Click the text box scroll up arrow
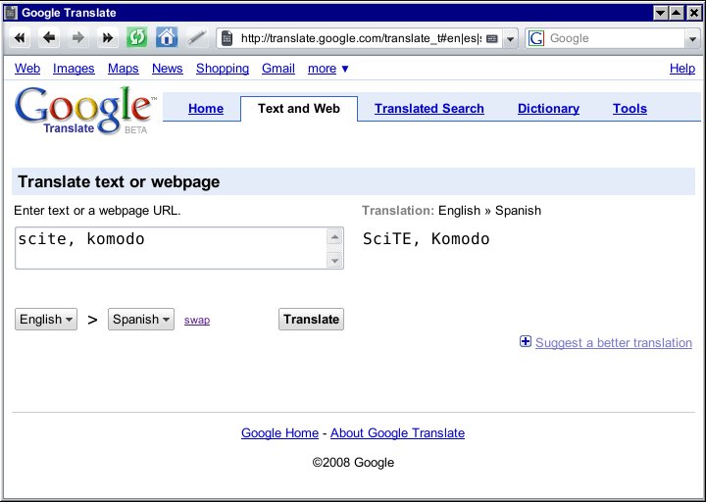 click(334, 237)
